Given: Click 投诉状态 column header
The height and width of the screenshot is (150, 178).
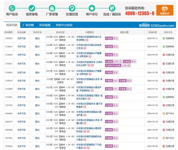Looking at the screenshot, I should (x=168, y=32).
